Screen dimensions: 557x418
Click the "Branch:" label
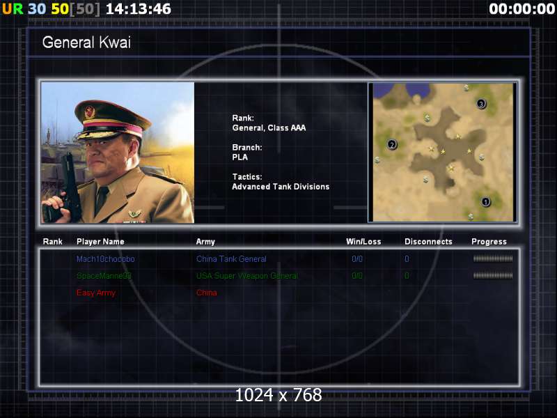coord(247,147)
